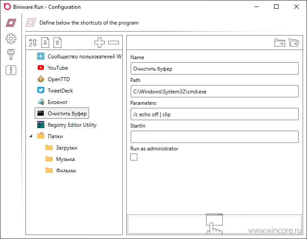This screenshot has height=239, width=307.
Task: Enable Run as administrator checkbox
Action: (x=134, y=157)
